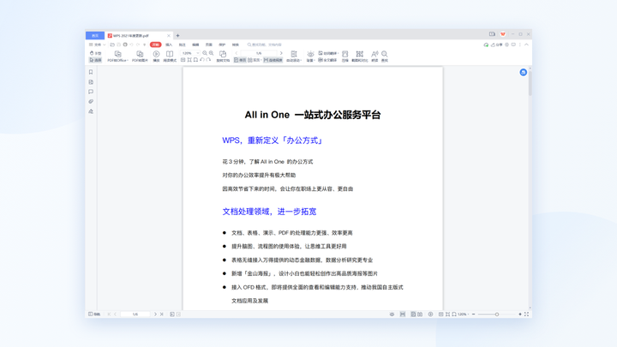This screenshot has height=347, width=617.
Task: Open the Insert ribbon tab
Action: pos(169,45)
